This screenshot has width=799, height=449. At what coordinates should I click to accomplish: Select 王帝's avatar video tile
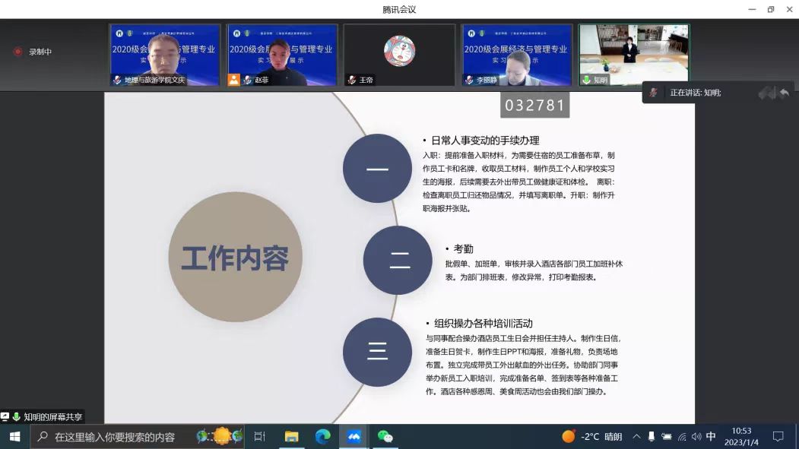point(399,55)
